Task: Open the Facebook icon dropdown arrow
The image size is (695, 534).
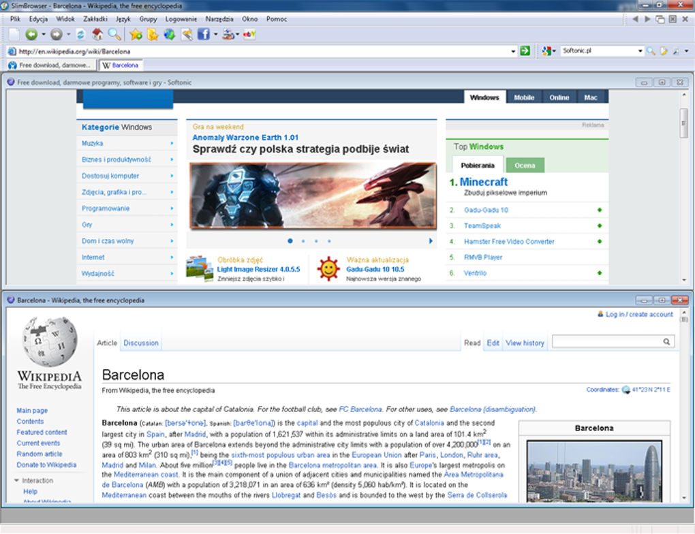Action: pos(216,34)
